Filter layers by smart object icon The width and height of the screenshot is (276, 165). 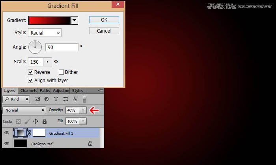click(x=75, y=99)
